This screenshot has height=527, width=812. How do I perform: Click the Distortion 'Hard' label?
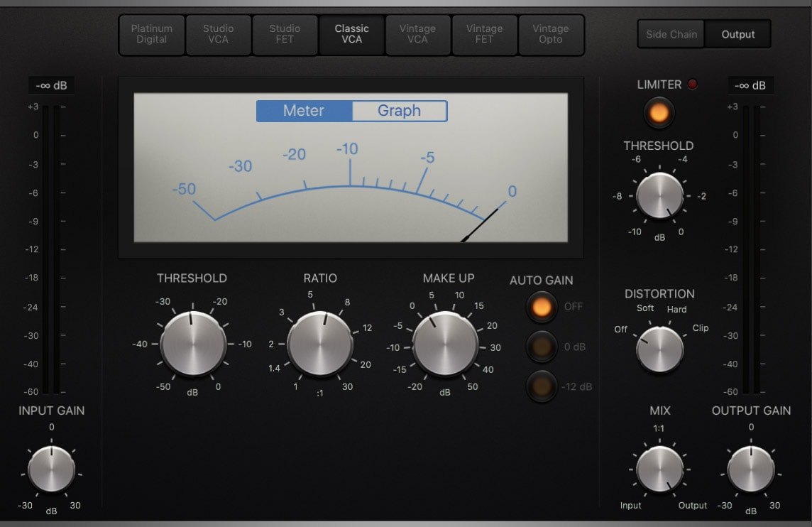coord(676,310)
